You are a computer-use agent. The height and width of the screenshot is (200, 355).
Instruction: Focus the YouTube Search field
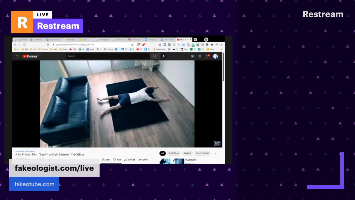[108, 56]
